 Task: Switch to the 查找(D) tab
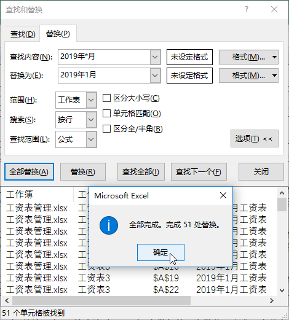tap(23, 34)
